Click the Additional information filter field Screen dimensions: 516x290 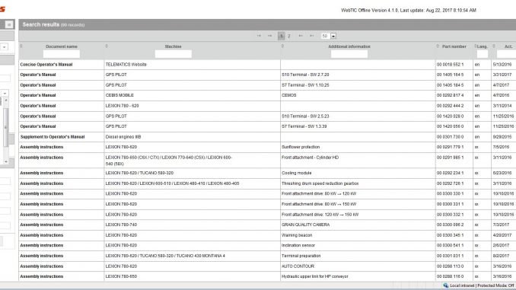pyautogui.click(x=349, y=54)
